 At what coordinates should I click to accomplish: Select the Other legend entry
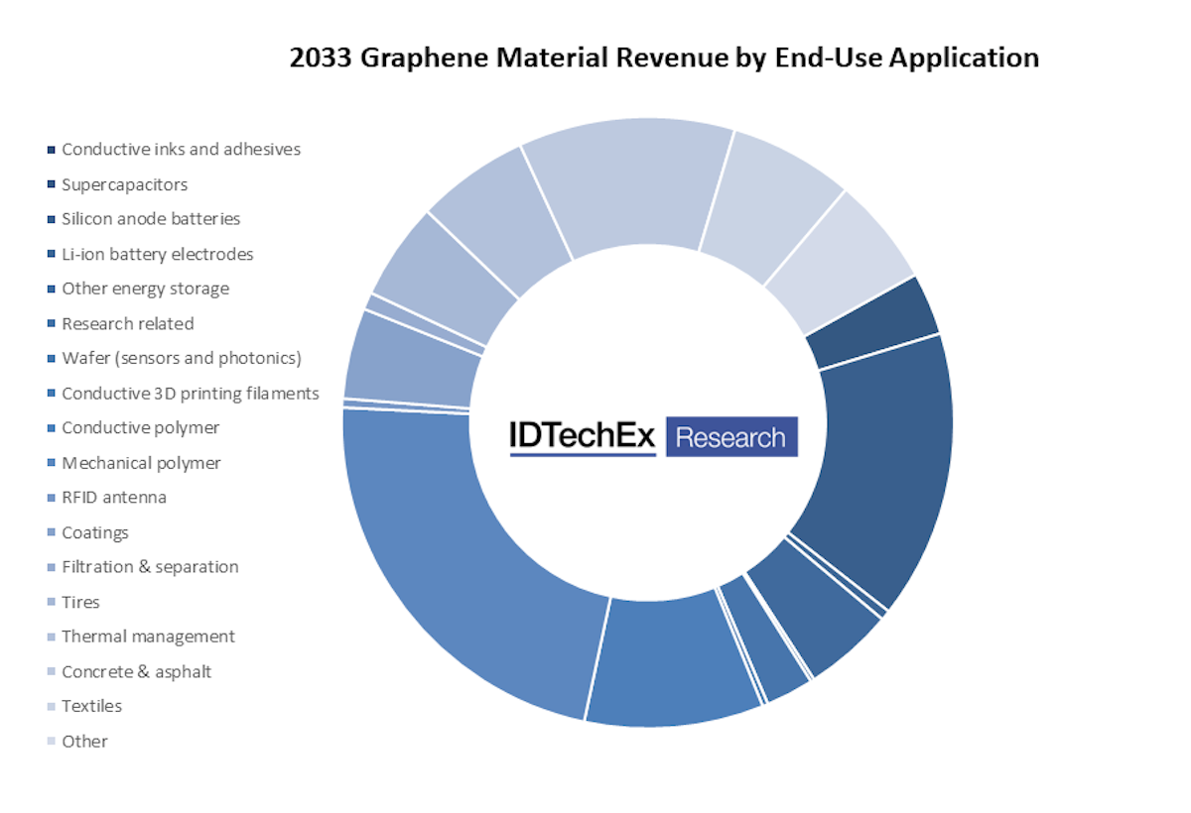(x=84, y=740)
